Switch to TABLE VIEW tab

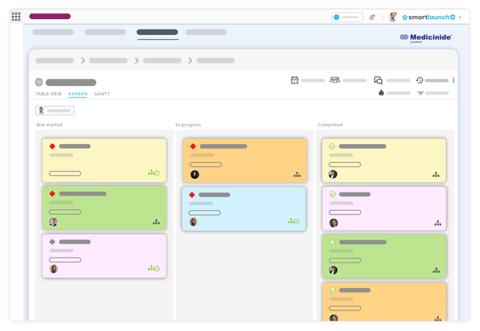tap(49, 94)
